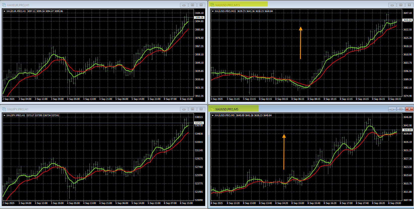The image size is (414, 209).
Task: Click the XAUUSD.PRO,M5 chart window icon
Action: (212, 109)
